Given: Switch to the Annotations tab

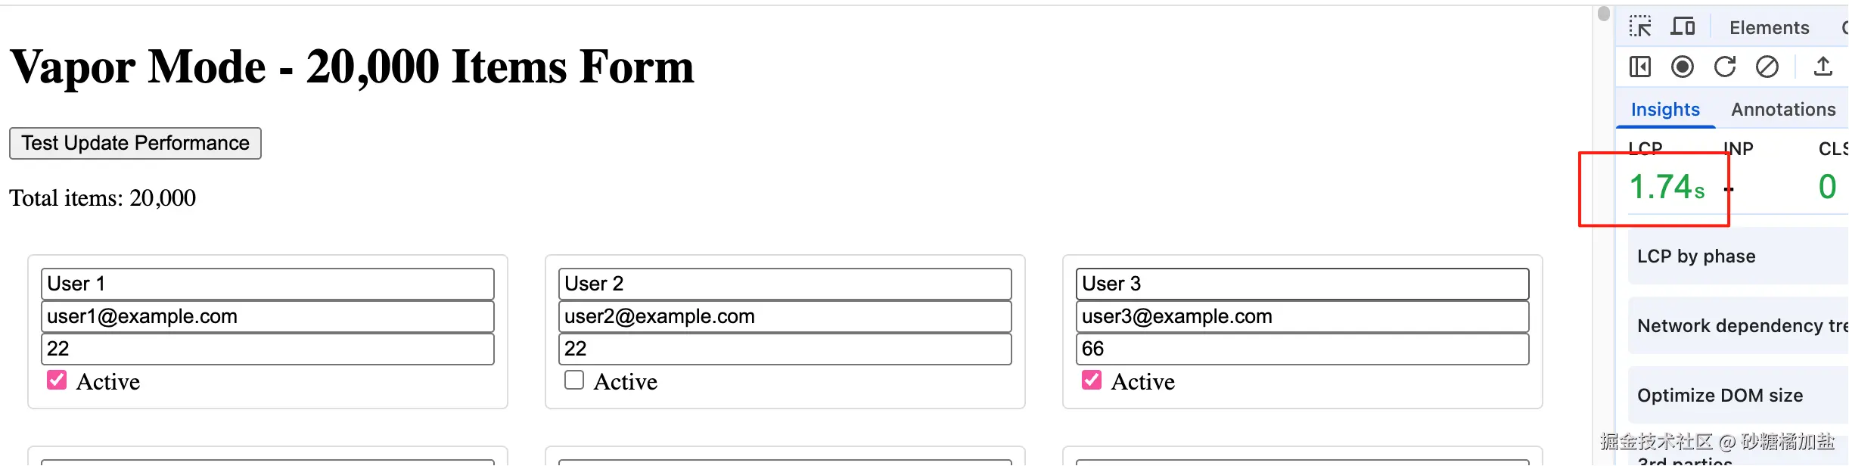Looking at the screenshot, I should (x=1783, y=110).
